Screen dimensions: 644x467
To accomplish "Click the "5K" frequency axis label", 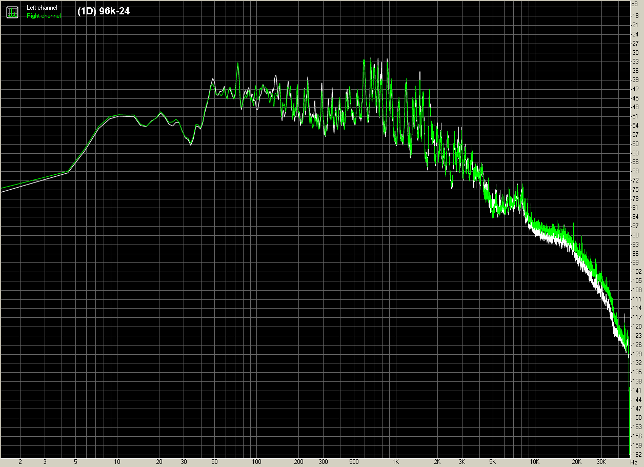I will 493,462.
